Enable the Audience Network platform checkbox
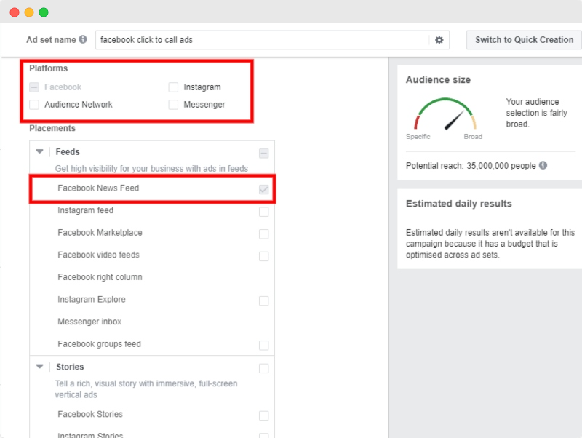The image size is (582, 438). [x=33, y=104]
